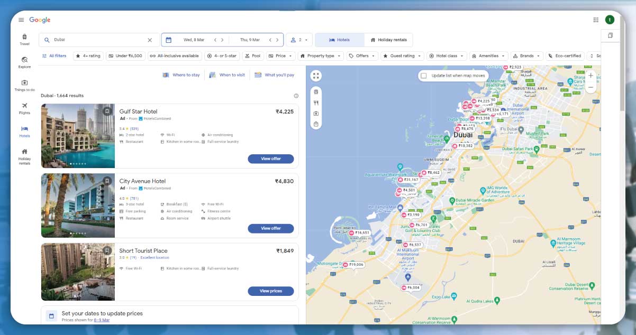Go to Travel in the sidebar
The width and height of the screenshot is (636, 335).
pyautogui.click(x=24, y=40)
